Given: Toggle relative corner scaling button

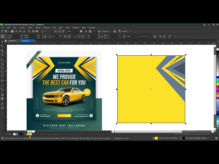Looking at the screenshot, I should (119, 37).
